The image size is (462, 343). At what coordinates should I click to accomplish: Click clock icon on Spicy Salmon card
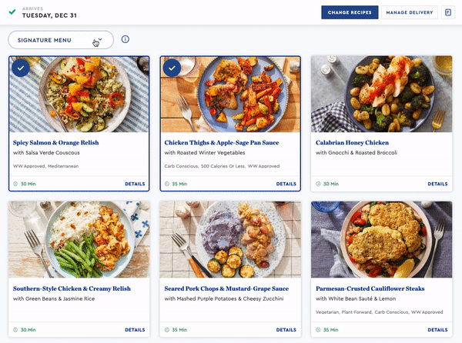(x=15, y=184)
